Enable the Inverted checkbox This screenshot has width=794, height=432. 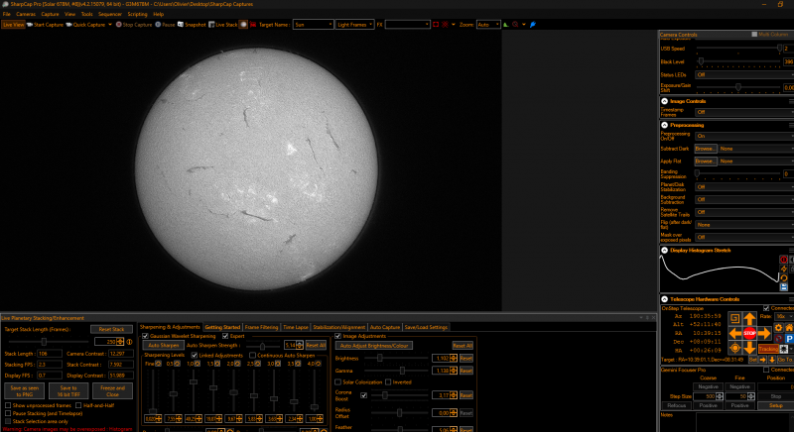coord(388,382)
